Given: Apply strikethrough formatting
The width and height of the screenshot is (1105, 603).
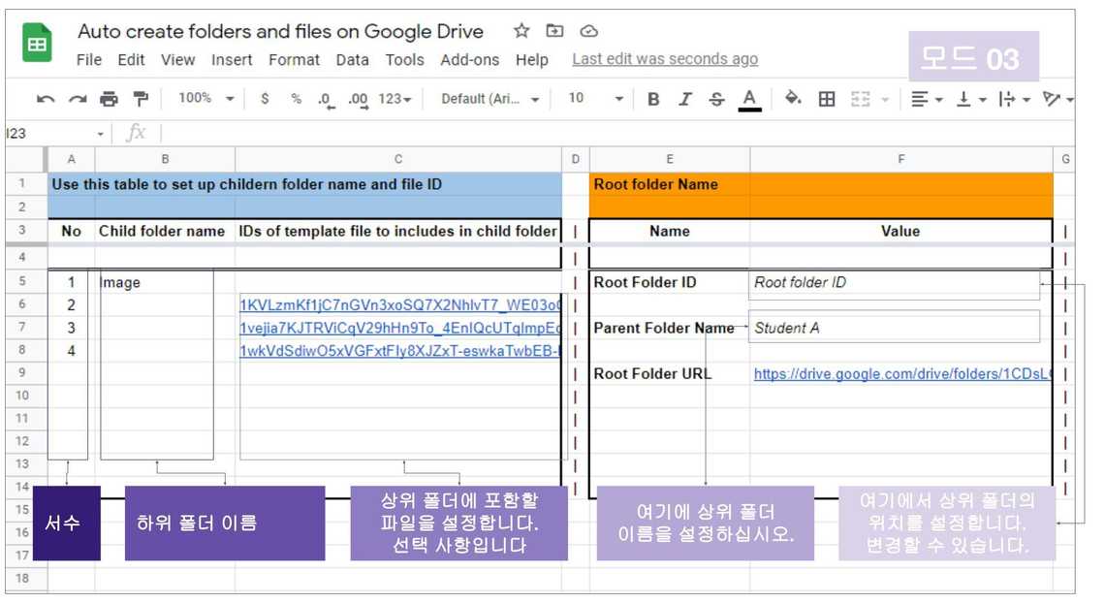Looking at the screenshot, I should pos(716,99).
